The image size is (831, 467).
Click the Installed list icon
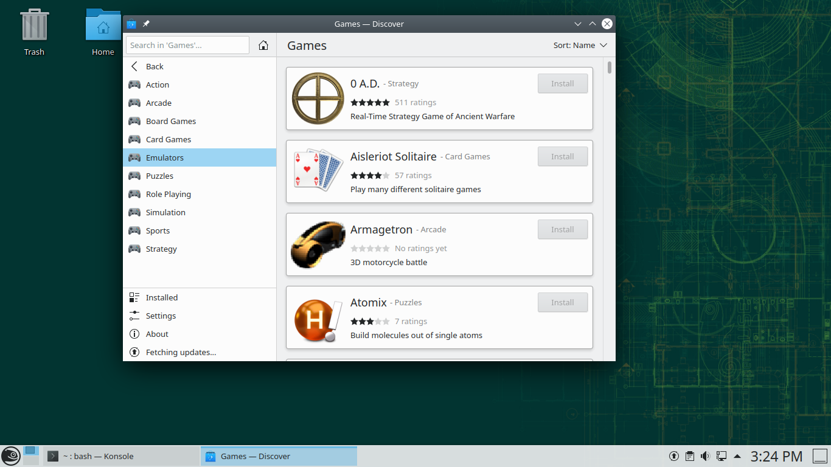[134, 297]
